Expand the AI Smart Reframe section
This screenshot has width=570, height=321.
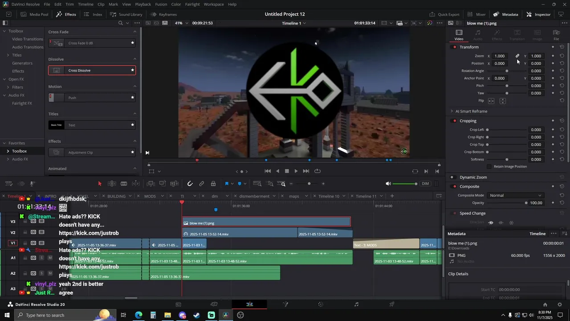pyautogui.click(x=452, y=111)
